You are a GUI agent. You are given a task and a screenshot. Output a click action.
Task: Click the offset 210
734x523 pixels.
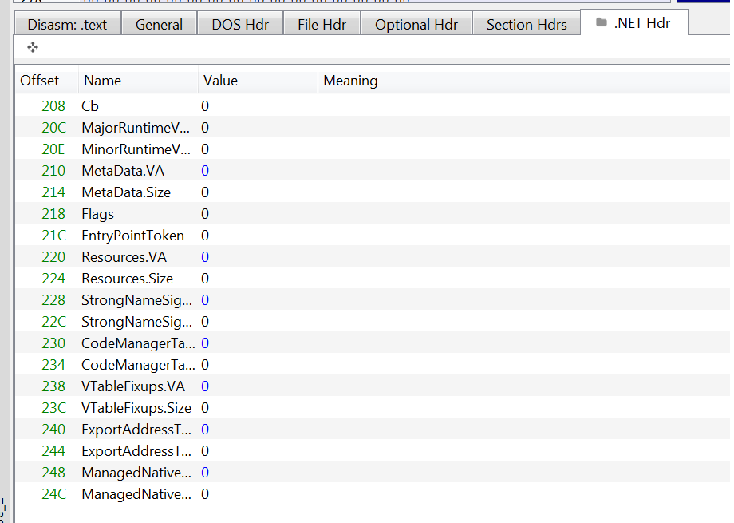pyautogui.click(x=53, y=171)
